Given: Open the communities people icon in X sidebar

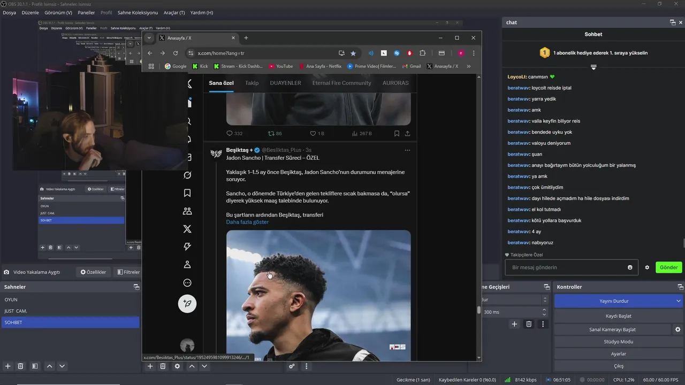Looking at the screenshot, I should (x=187, y=211).
